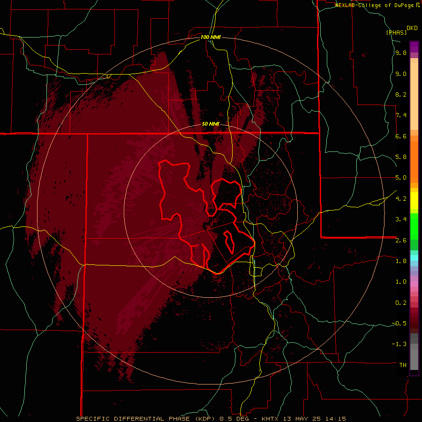Pick the peach segment of the color bar

(414, 96)
